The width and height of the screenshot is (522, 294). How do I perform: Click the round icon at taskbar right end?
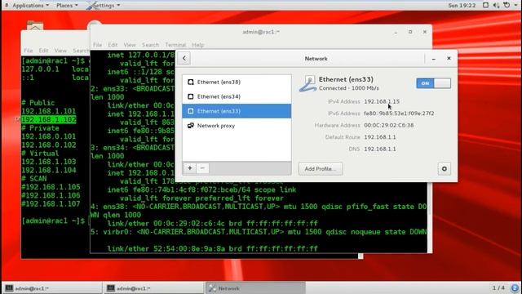pos(515,287)
